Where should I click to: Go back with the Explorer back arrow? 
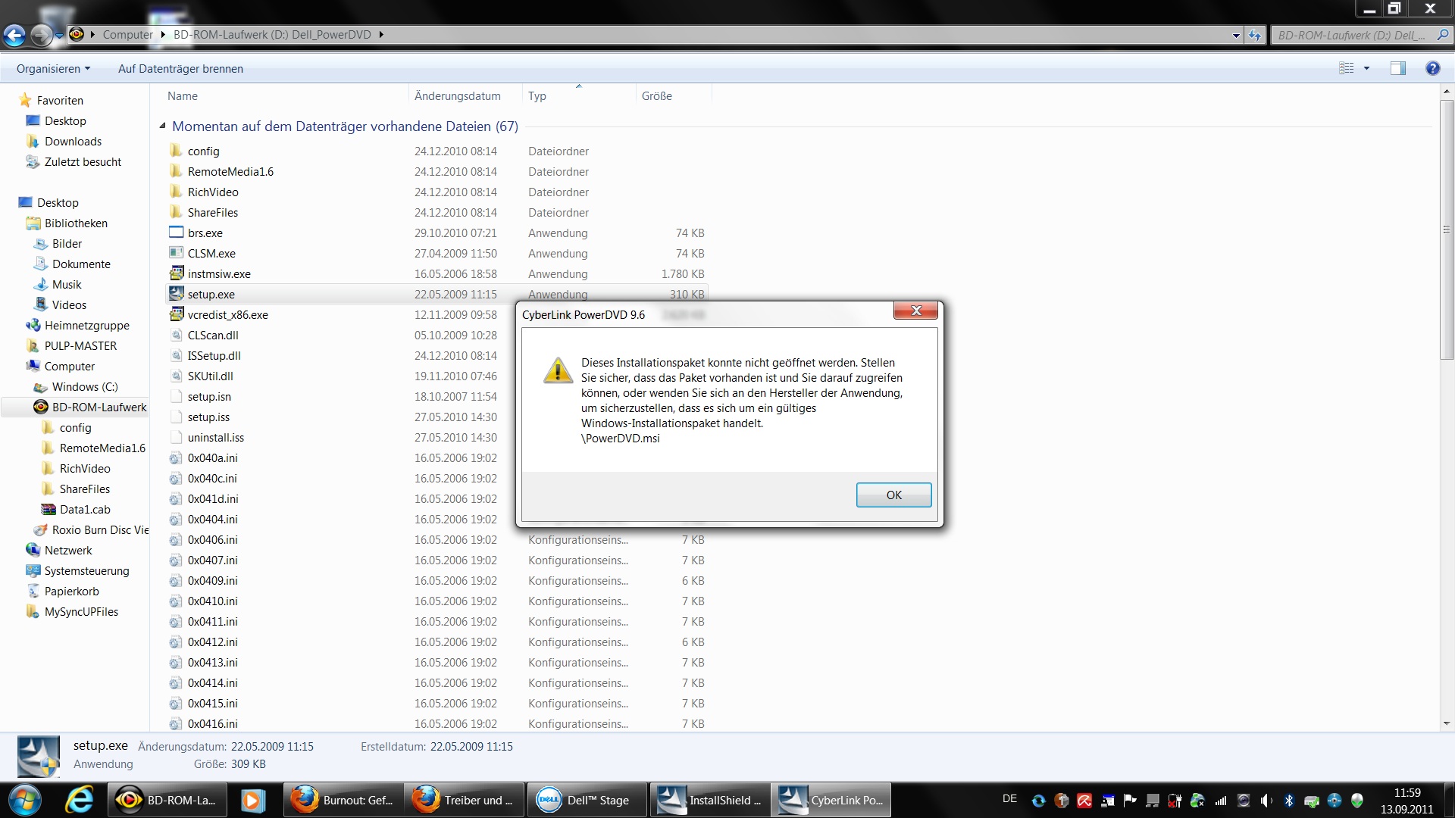14,34
